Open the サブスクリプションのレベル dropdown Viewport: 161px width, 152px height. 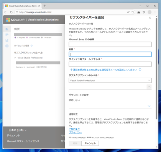(x=110, y=80)
